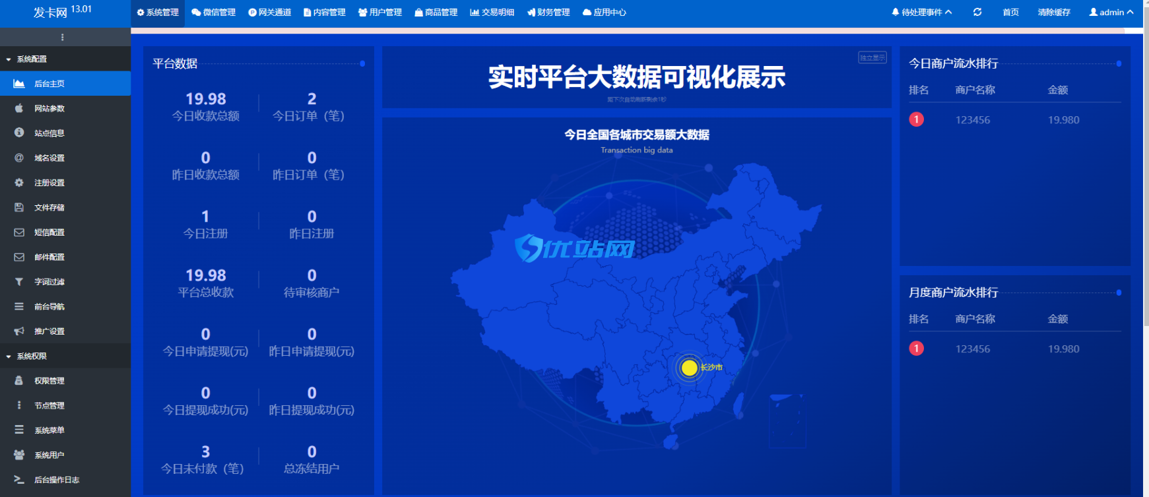This screenshot has height=497, width=1149.
Task: Open the 网关通道 top menu
Action: (x=270, y=12)
